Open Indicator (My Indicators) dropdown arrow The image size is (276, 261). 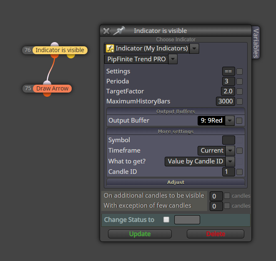(194, 48)
